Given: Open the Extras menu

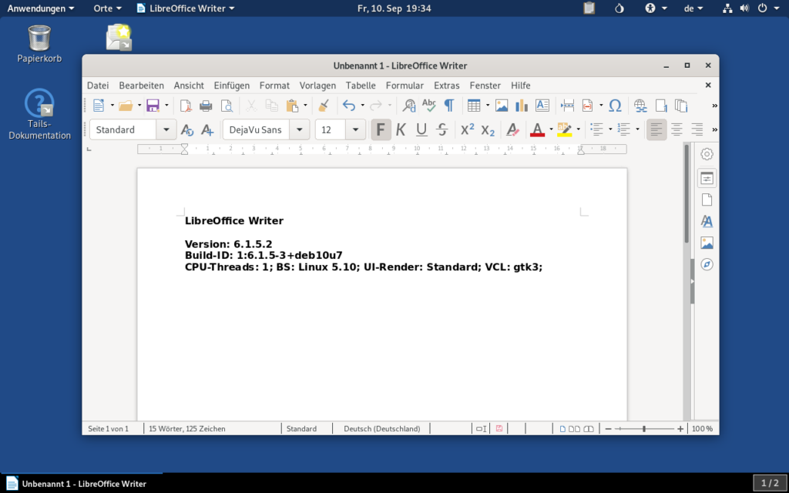Looking at the screenshot, I should pyautogui.click(x=447, y=86).
